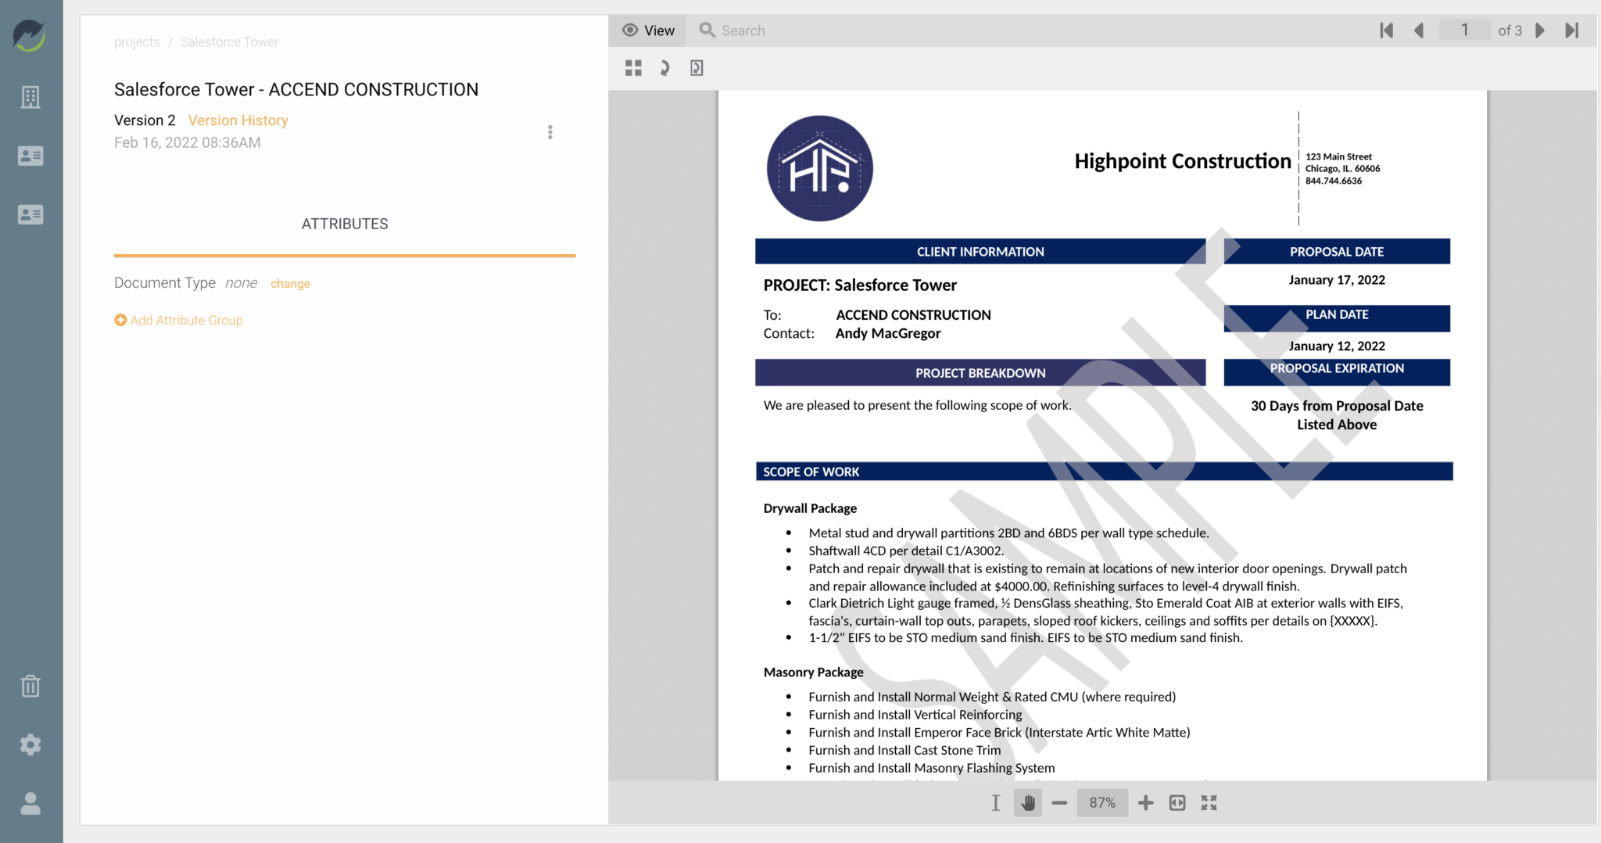Select the ATTRIBUTES tab
Viewport: 1601px width, 843px height.
pyautogui.click(x=345, y=224)
